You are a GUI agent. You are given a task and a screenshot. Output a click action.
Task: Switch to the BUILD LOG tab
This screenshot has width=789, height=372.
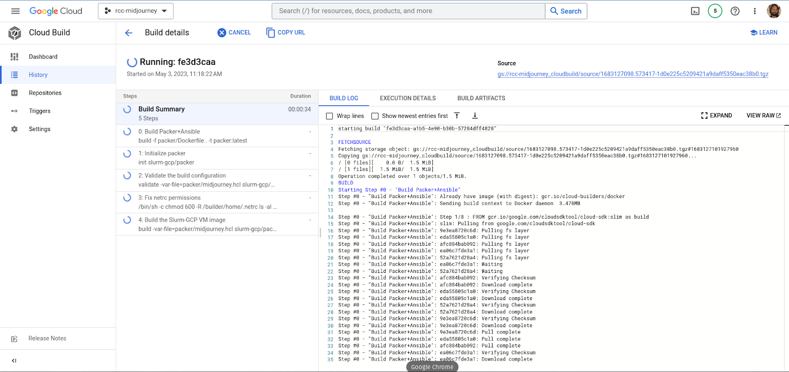tap(344, 98)
